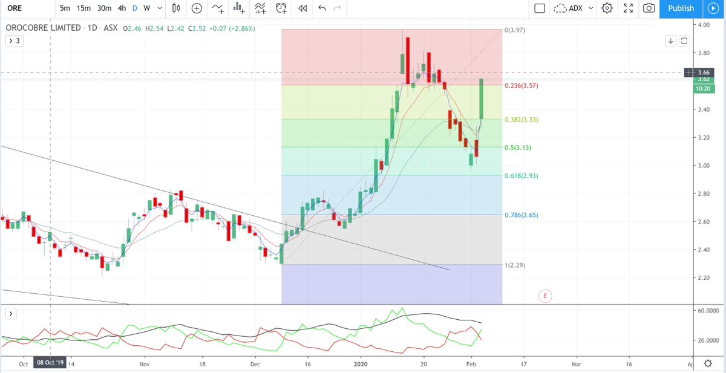Click the 3.66 crosshair price label
Image resolution: width=726 pixels, height=373 pixels.
pos(704,73)
